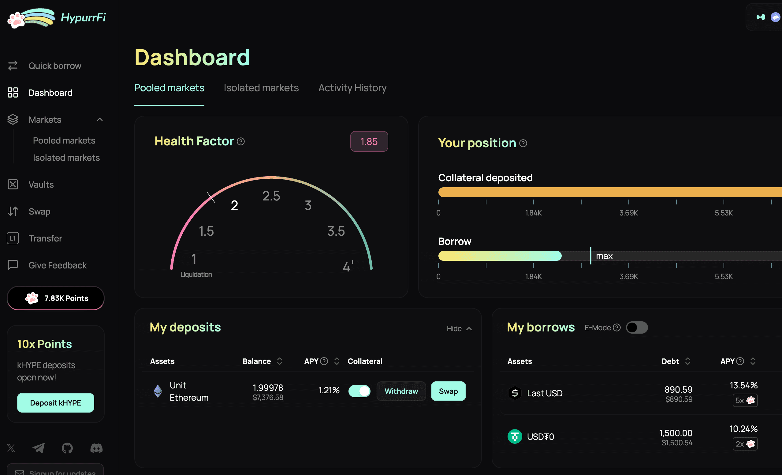Open the Activity History tab
This screenshot has height=475, width=782.
coord(352,88)
